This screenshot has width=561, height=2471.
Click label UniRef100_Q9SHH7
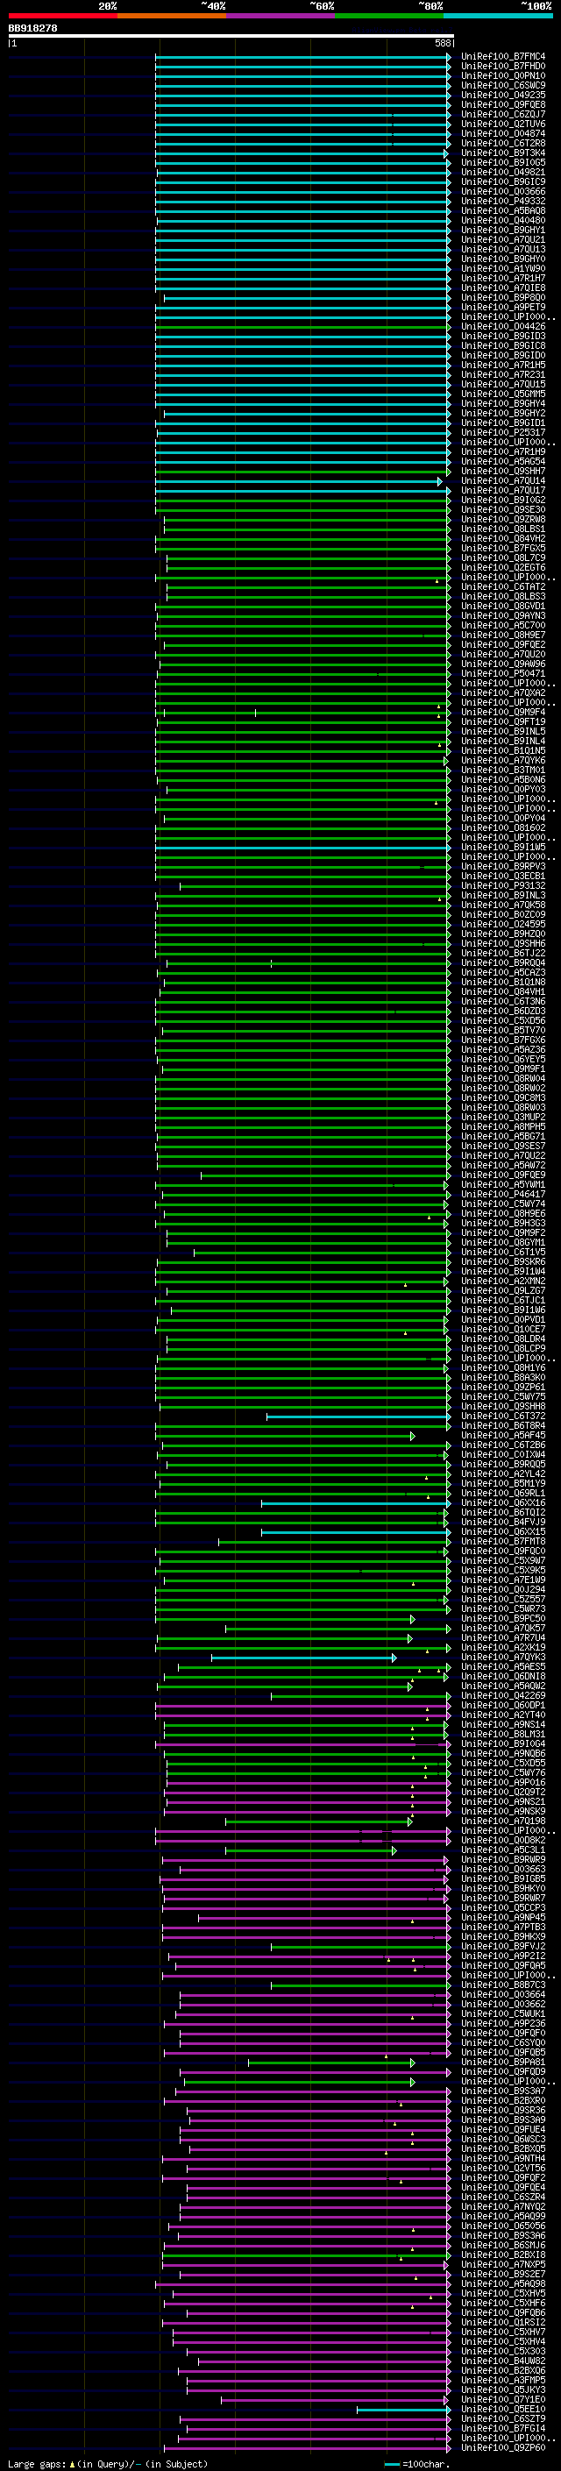click(x=503, y=472)
